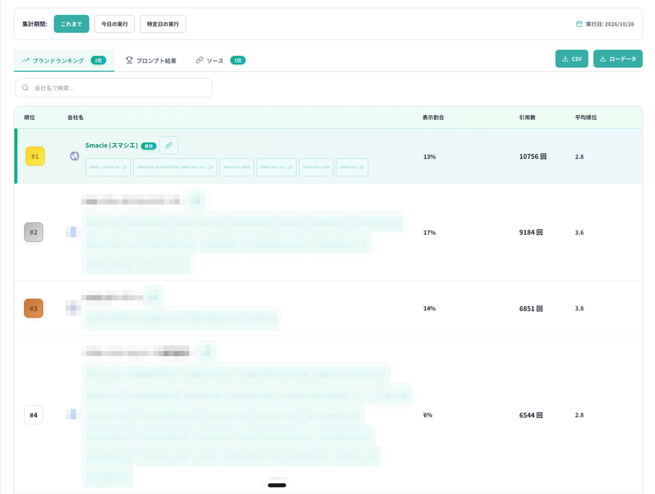
Task: Click the #1 rank badge
Action: [x=35, y=156]
